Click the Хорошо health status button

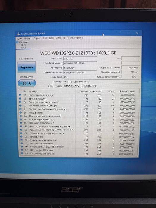coord(26,67)
